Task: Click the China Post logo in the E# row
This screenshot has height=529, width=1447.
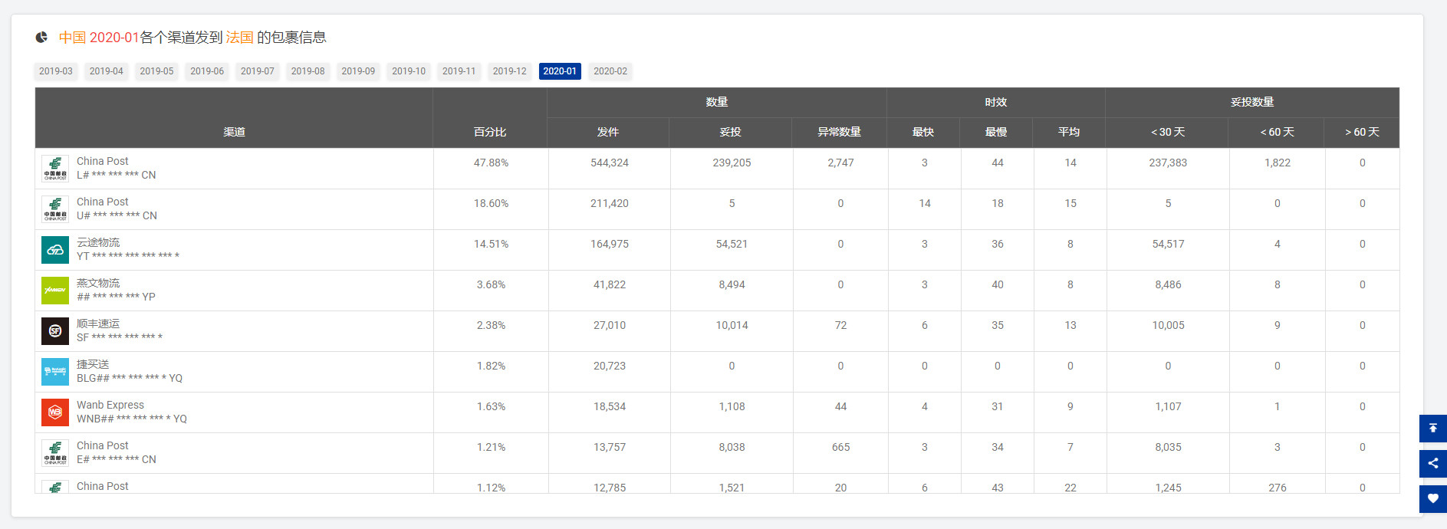Action: tap(55, 453)
